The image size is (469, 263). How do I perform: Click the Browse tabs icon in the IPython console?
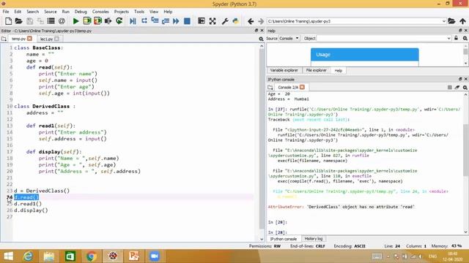click(x=270, y=88)
